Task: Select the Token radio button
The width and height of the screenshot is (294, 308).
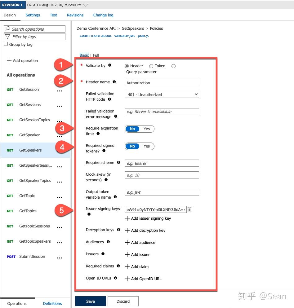Action: pos(151,66)
